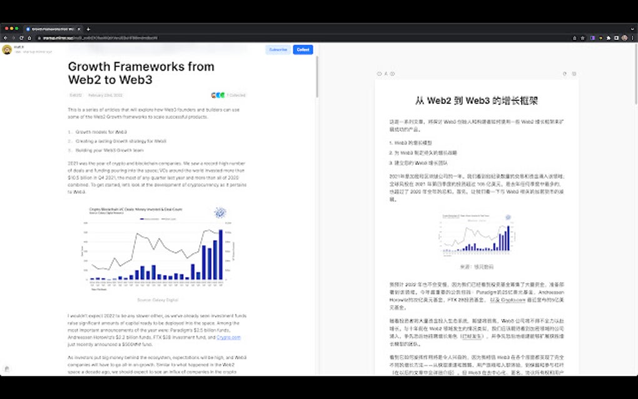The height and width of the screenshot is (399, 638).
Task: Click the share page icon in toolbar
Action: click(x=575, y=38)
